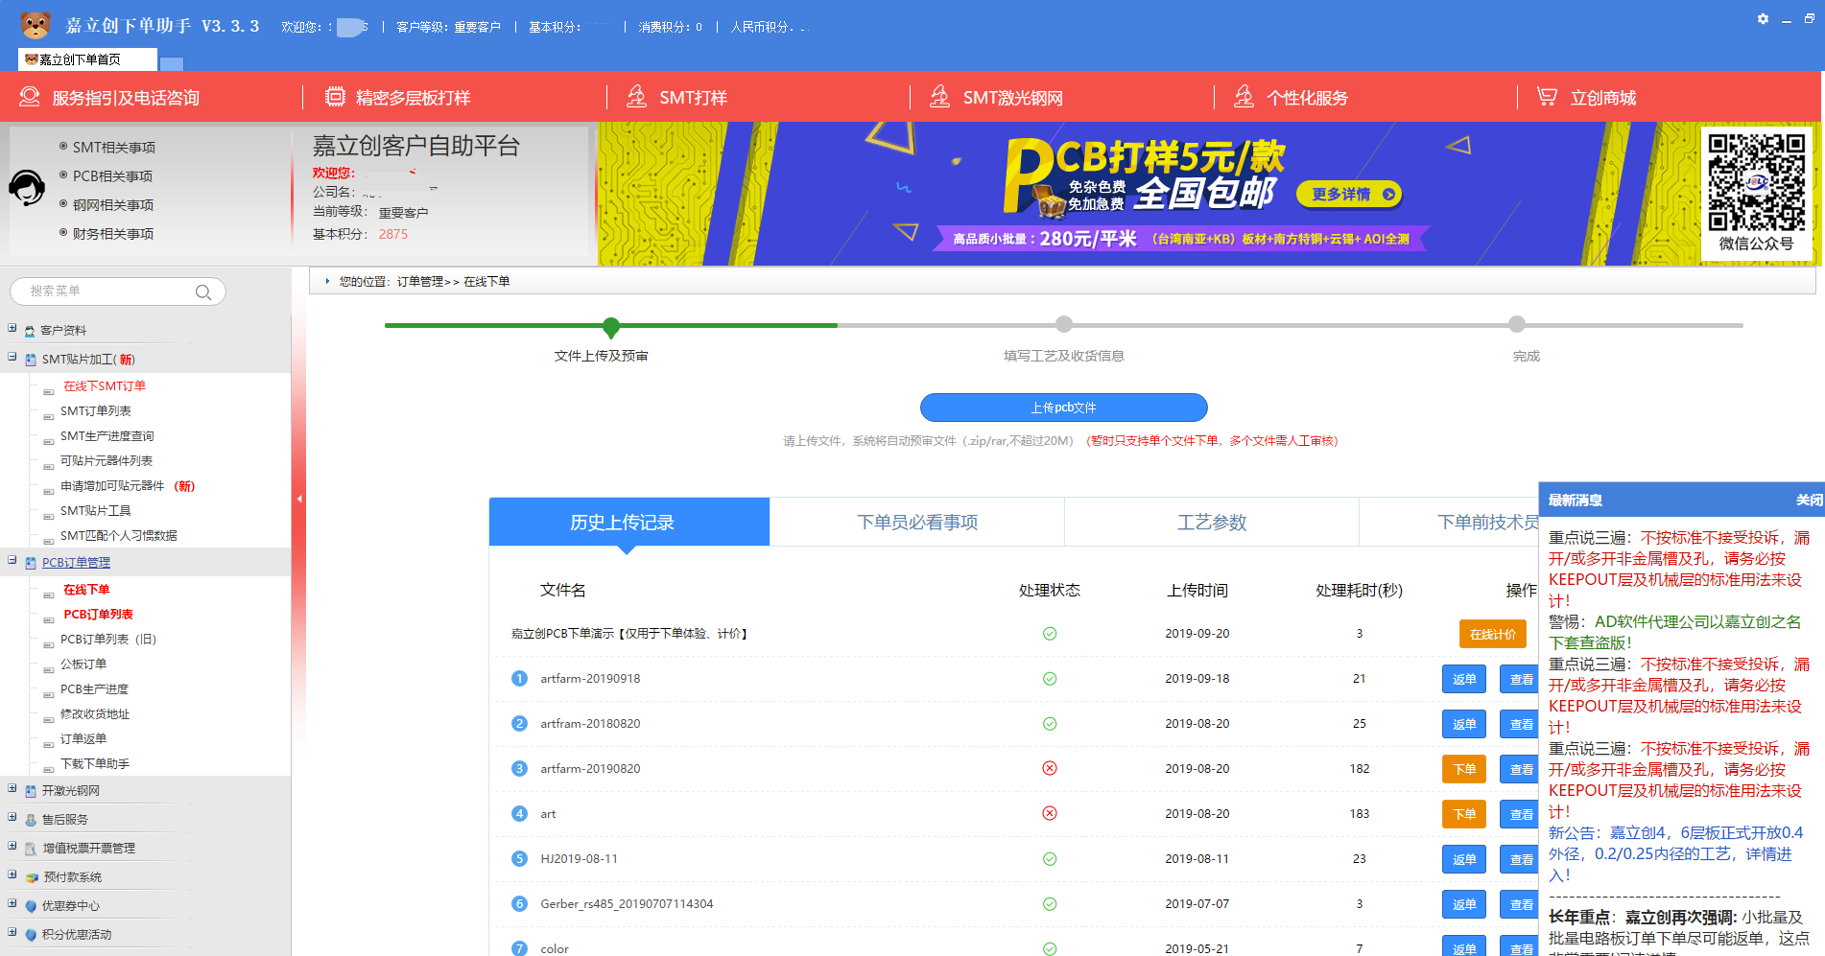Expand the 增值税票开票管理 tree node
The height and width of the screenshot is (956, 1825).
[x=12, y=846]
